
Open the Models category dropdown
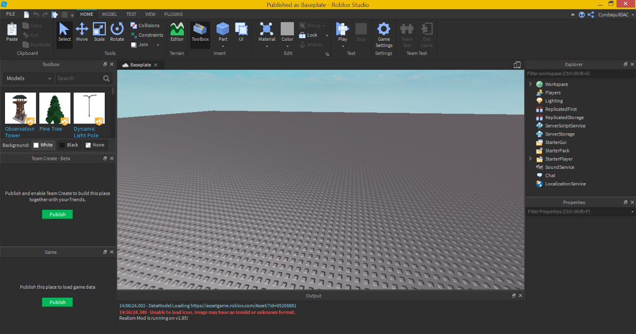29,78
